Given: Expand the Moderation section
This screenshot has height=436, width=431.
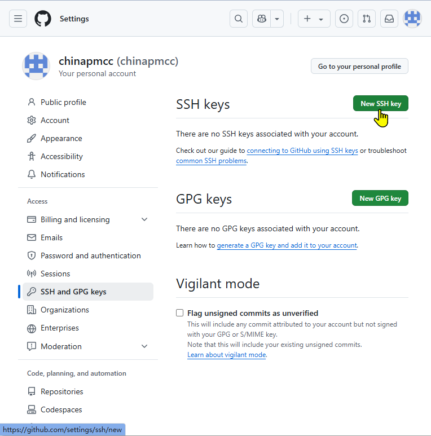Looking at the screenshot, I should point(144,346).
